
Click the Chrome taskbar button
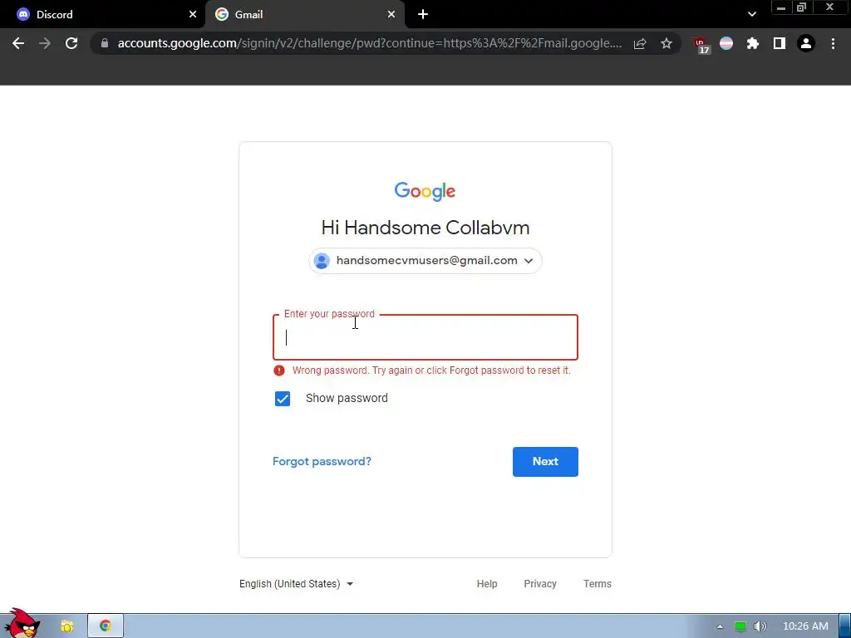106,626
